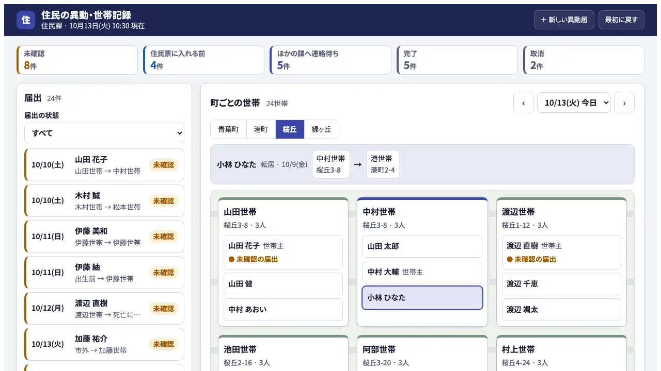Open the 山田 花子 notification dated 10/10
Viewport: 661px width, 371px height.
coord(104,165)
